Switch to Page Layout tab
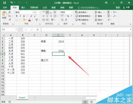Viewport: 133px width, 104px height. (x=34, y=7)
